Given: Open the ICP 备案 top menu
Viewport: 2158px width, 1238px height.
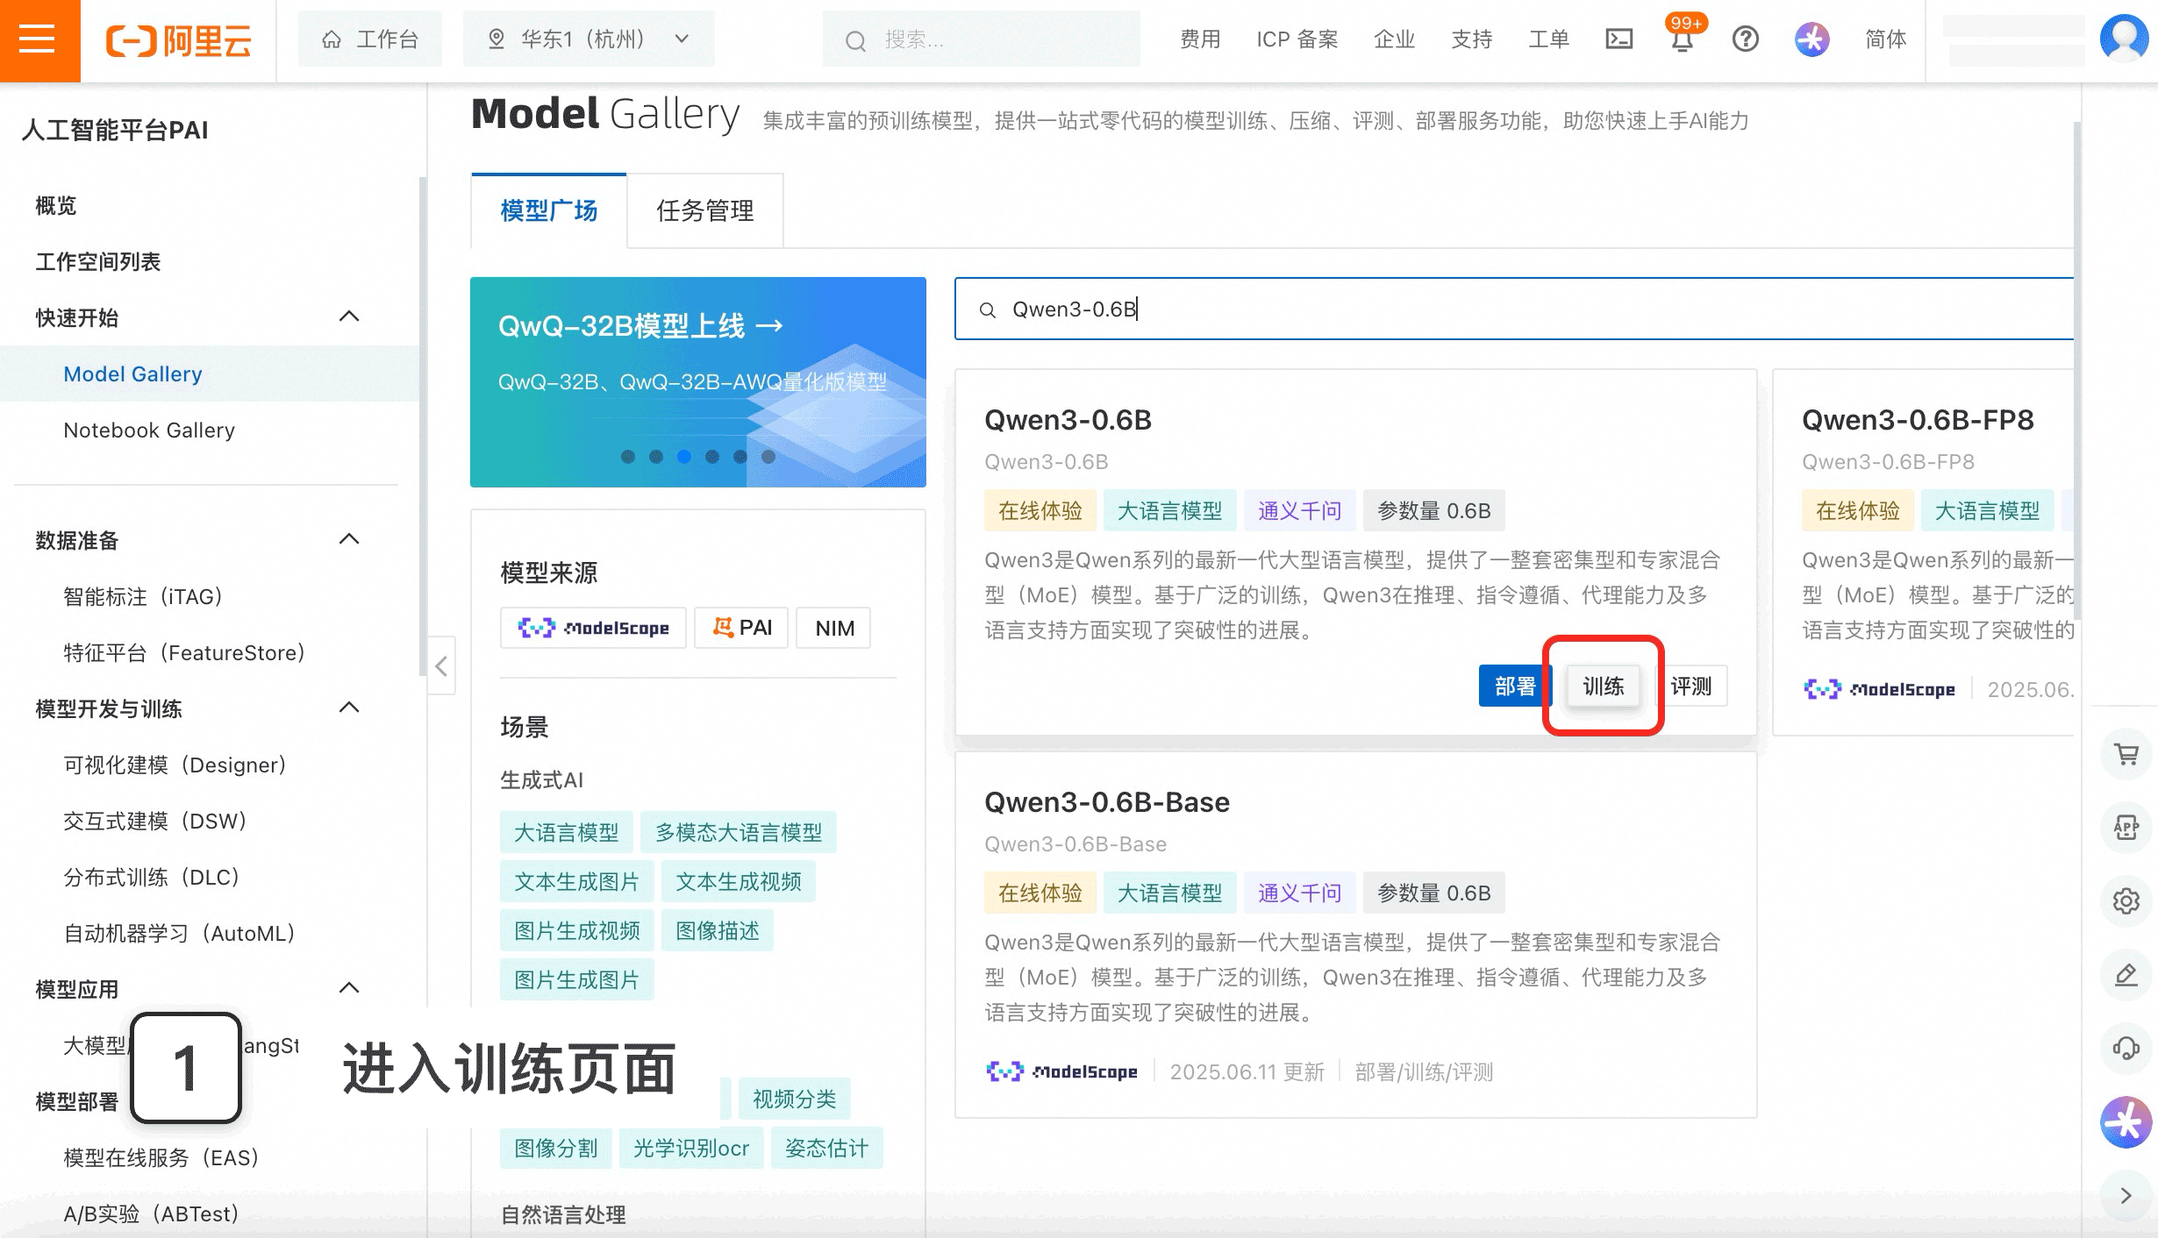Looking at the screenshot, I should (1297, 39).
